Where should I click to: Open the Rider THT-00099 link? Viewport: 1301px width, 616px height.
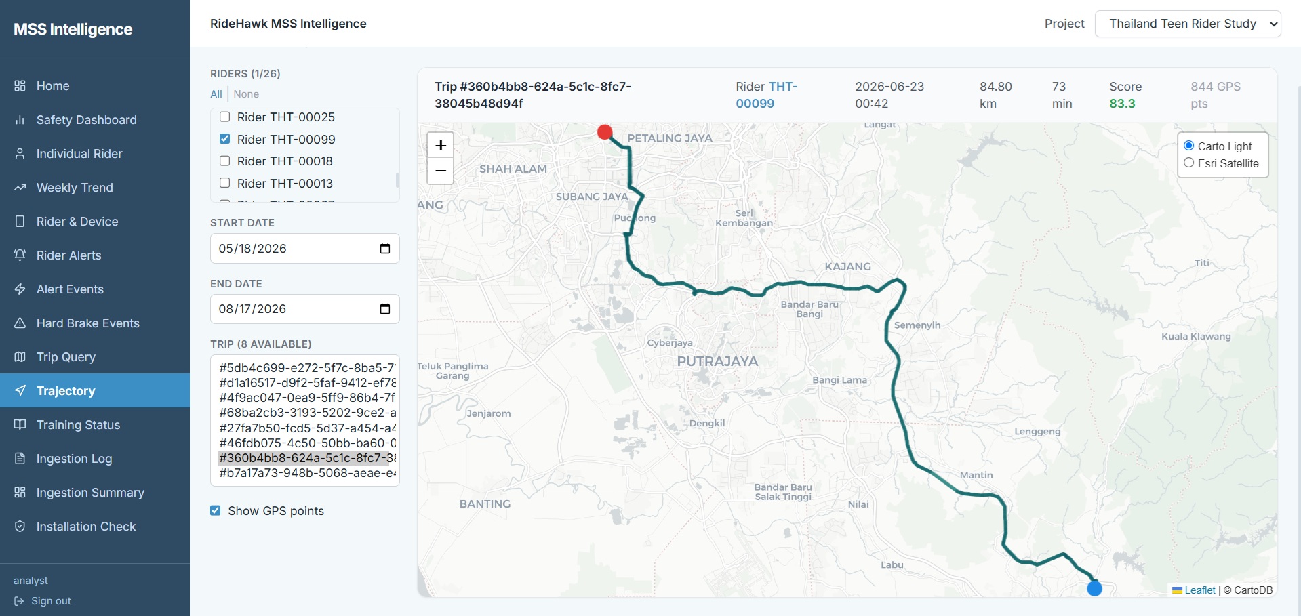point(767,95)
